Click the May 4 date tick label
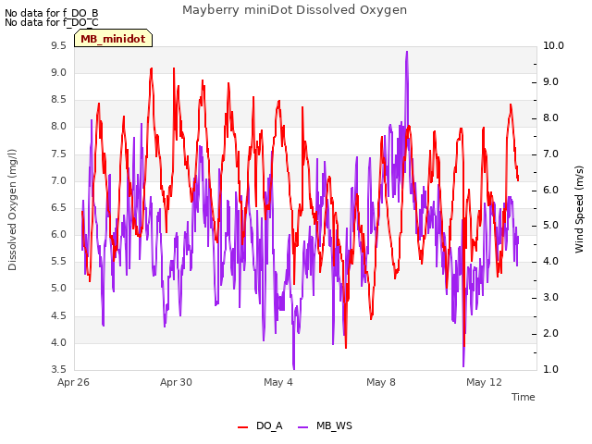This screenshot has width=592, height=444. point(278,382)
